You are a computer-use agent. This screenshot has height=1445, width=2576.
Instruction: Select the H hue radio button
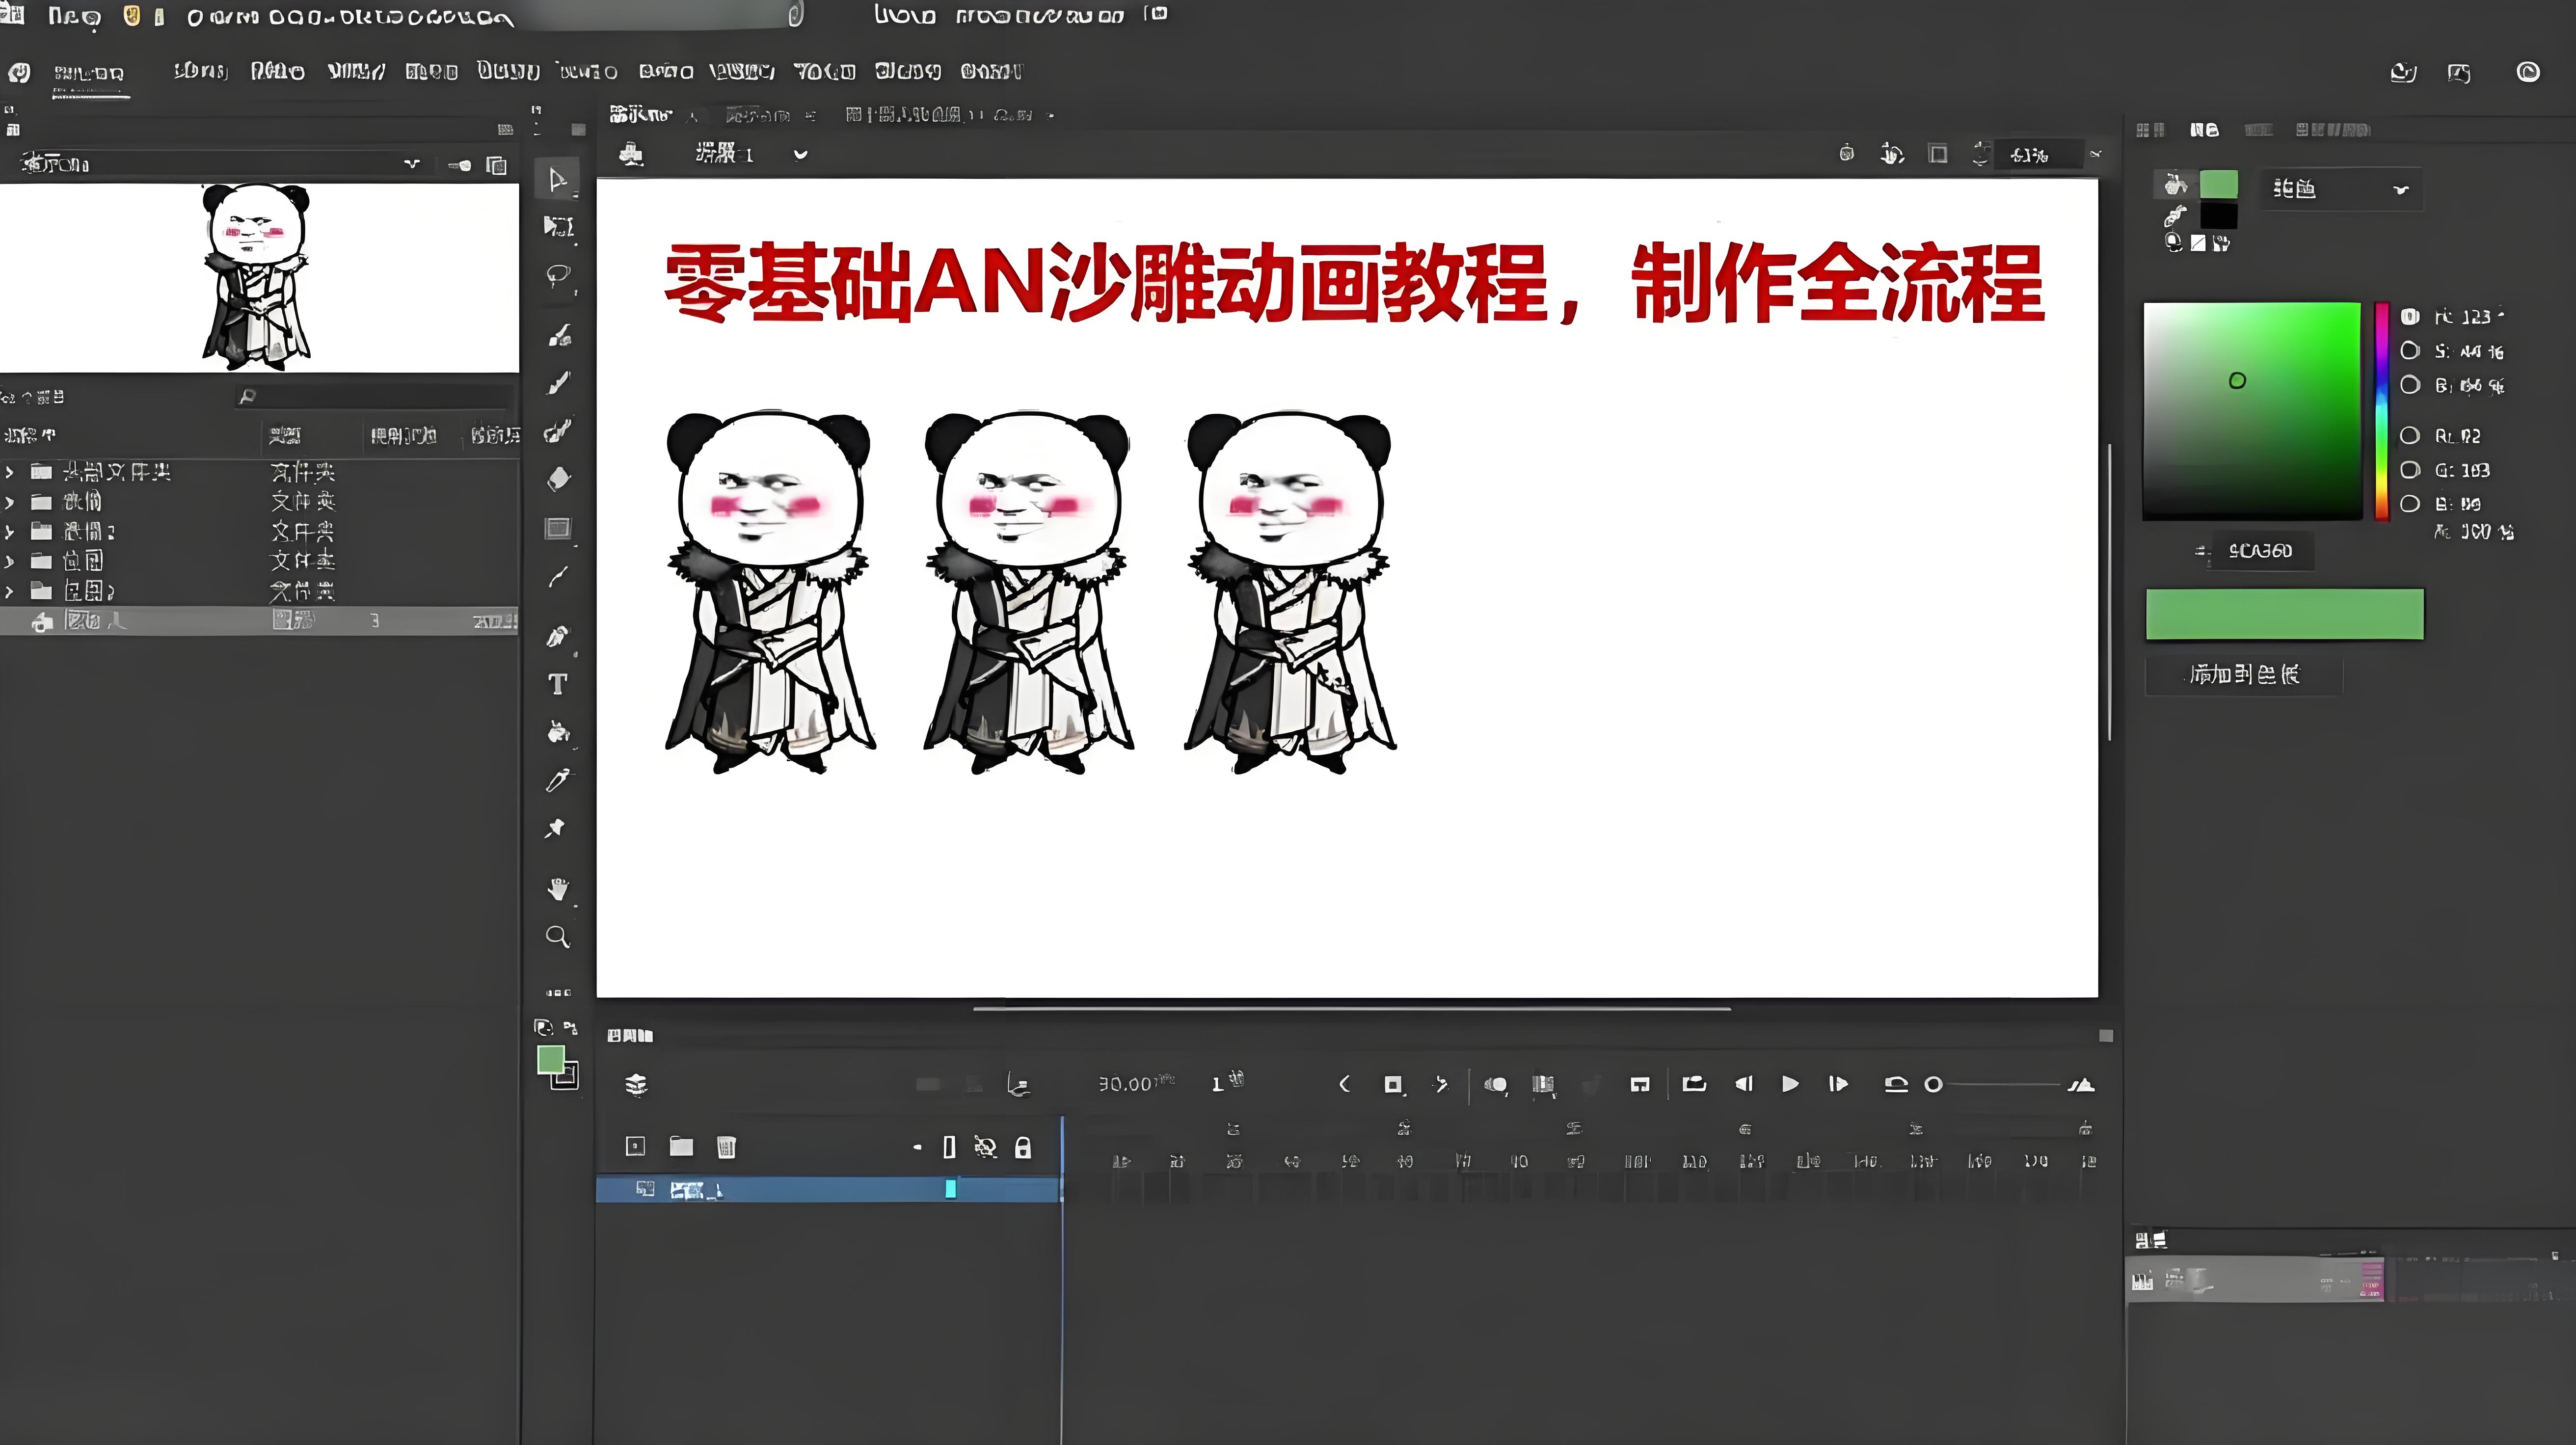(x=2410, y=316)
